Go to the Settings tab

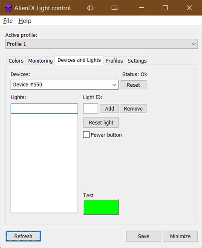[x=137, y=61]
